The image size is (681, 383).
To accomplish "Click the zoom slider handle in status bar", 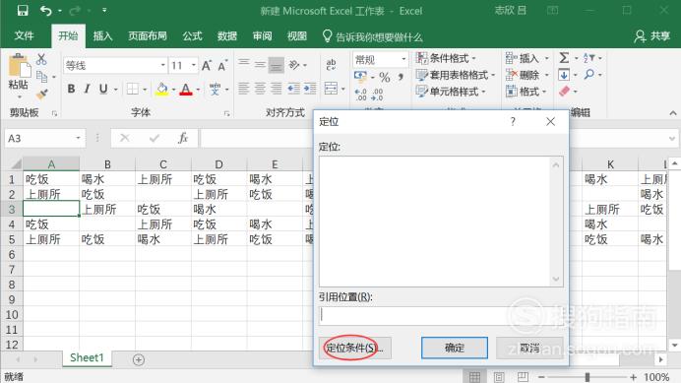I will pyautogui.click(x=588, y=376).
